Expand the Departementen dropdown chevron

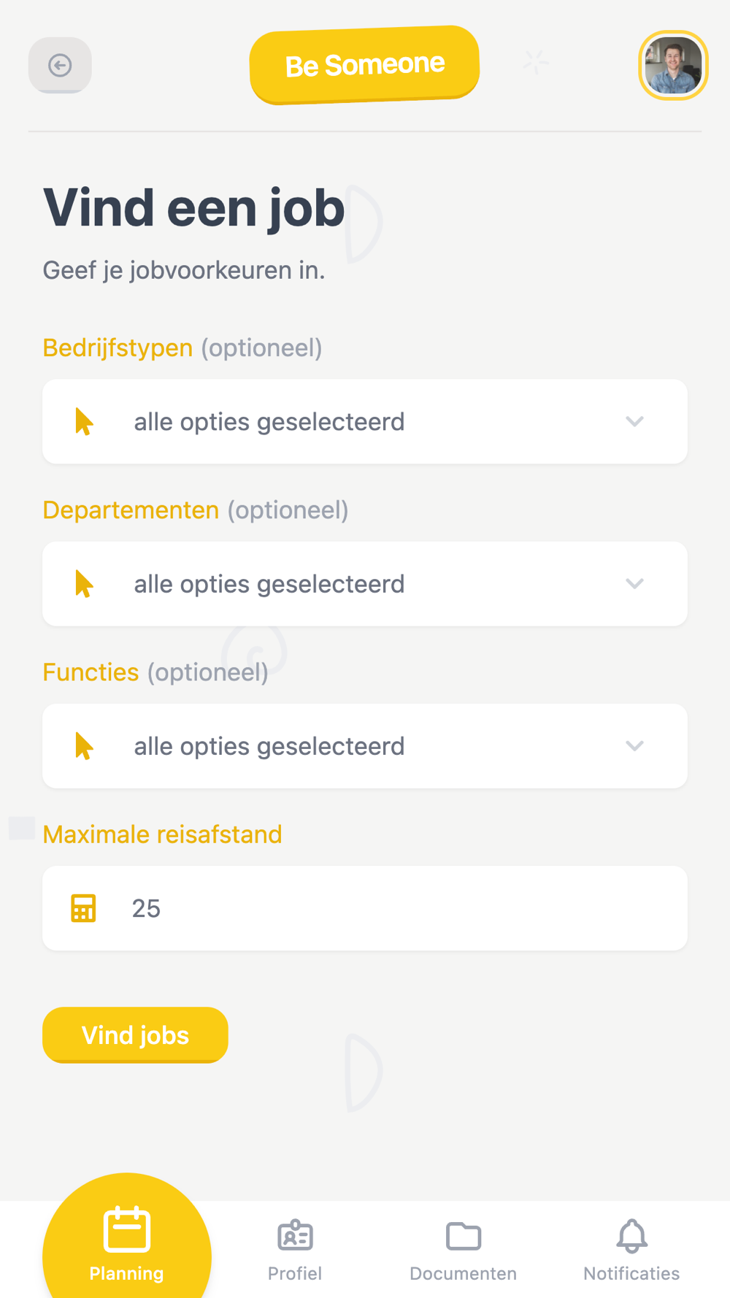coord(634,583)
